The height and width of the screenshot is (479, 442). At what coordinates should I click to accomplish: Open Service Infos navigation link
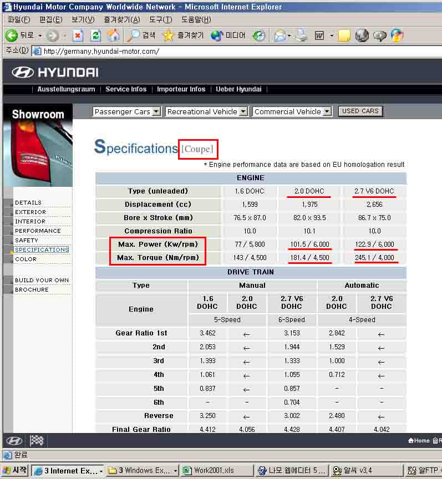[x=126, y=89]
